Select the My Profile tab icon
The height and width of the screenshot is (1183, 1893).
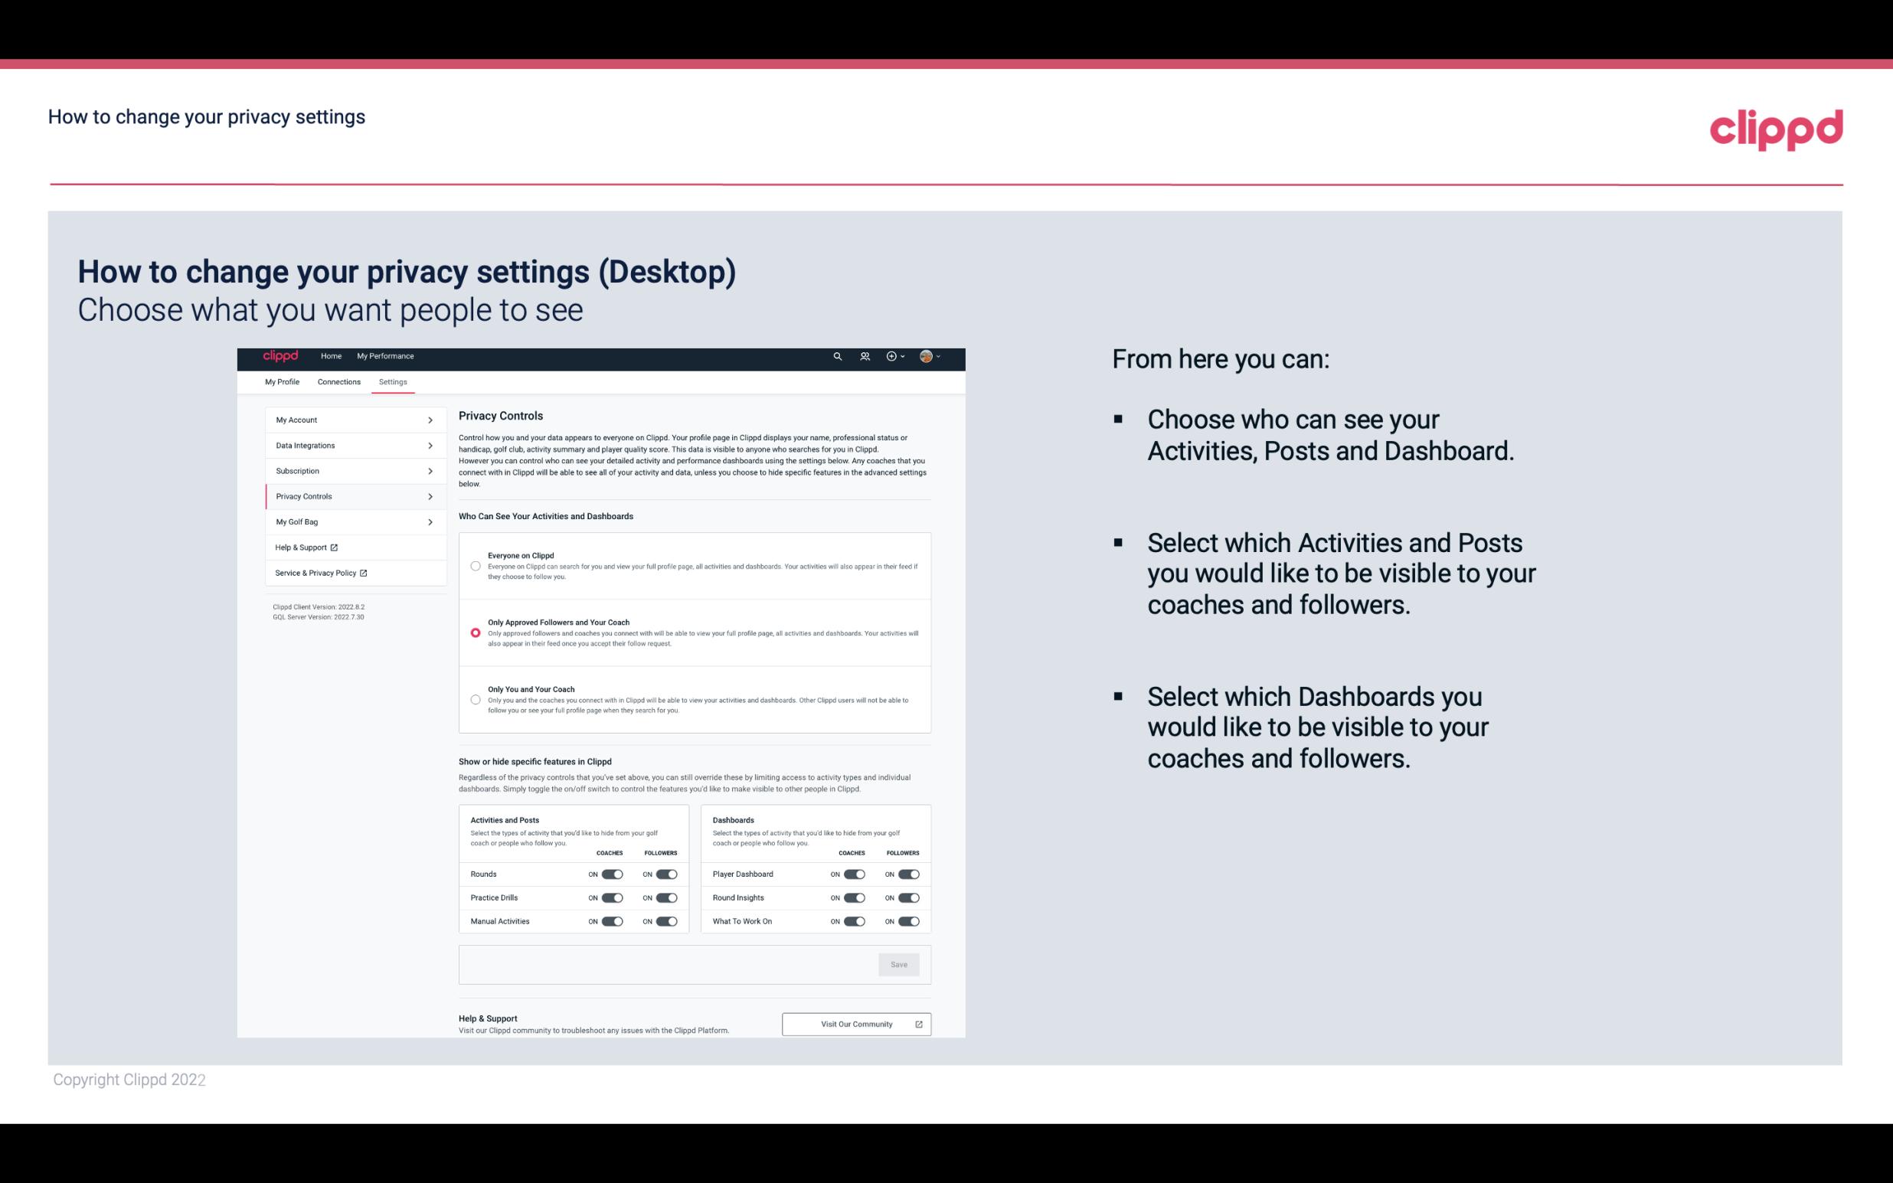pyautogui.click(x=282, y=381)
